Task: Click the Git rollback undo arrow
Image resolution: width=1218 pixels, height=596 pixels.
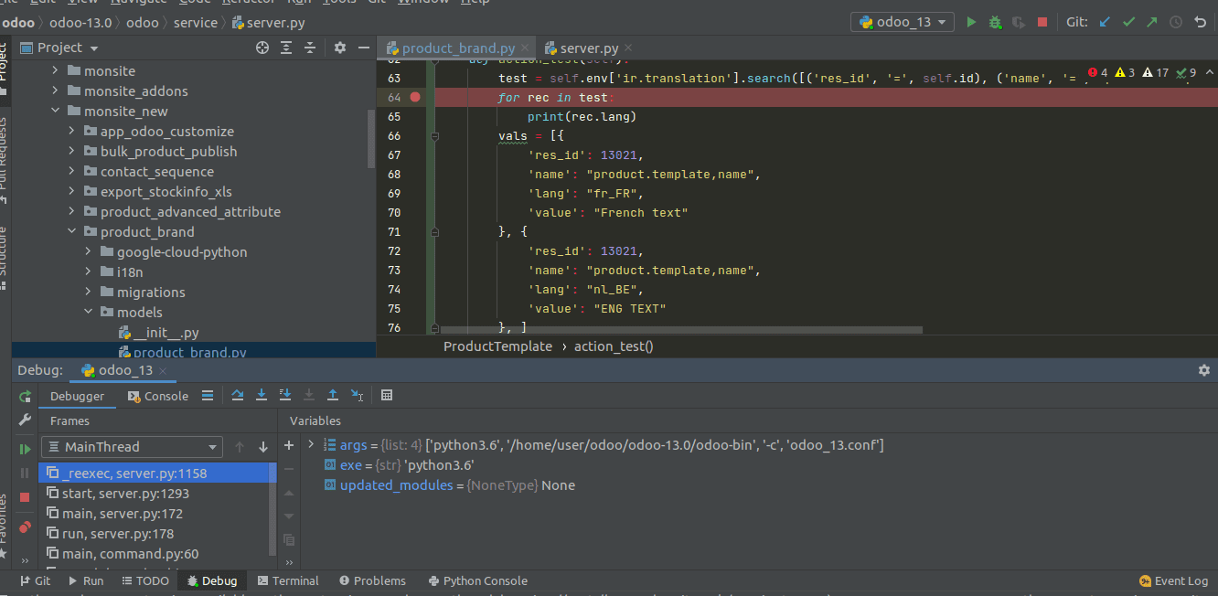Action: click(1200, 22)
